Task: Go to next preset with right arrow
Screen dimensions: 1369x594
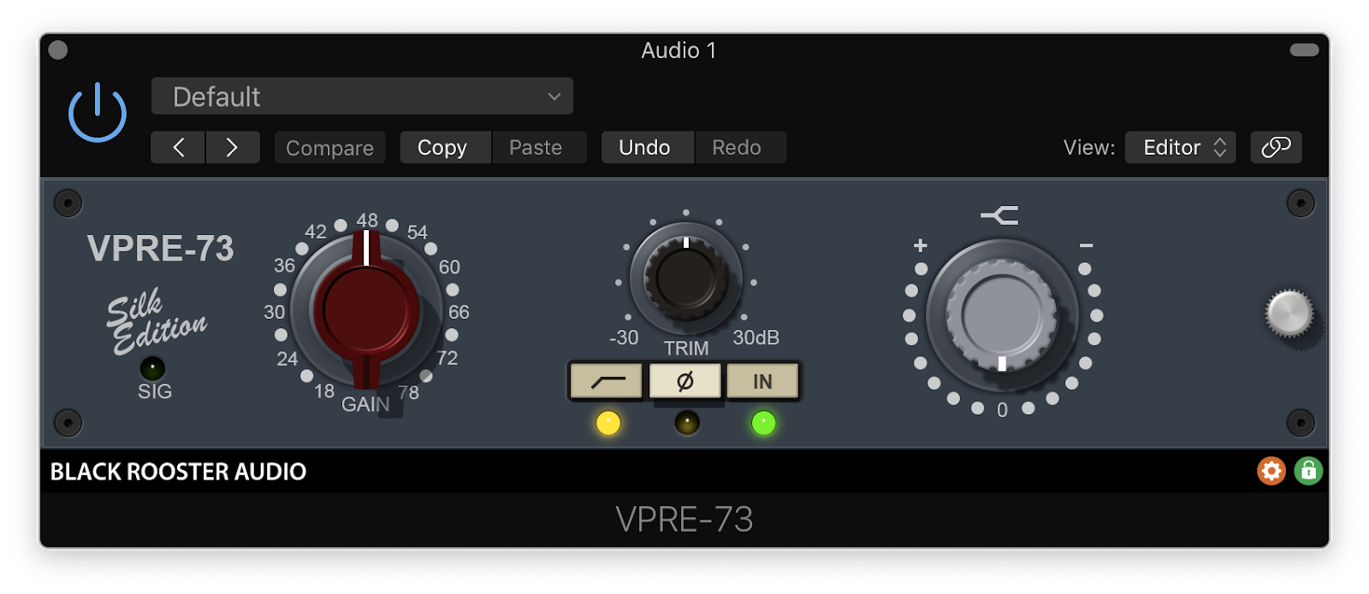Action: pyautogui.click(x=232, y=147)
